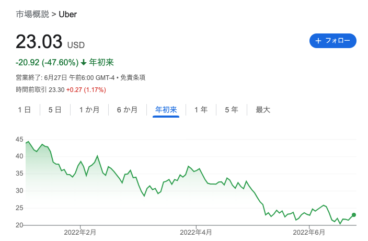Select the 1日 time range tab
368x241 pixels.
coord(24,110)
